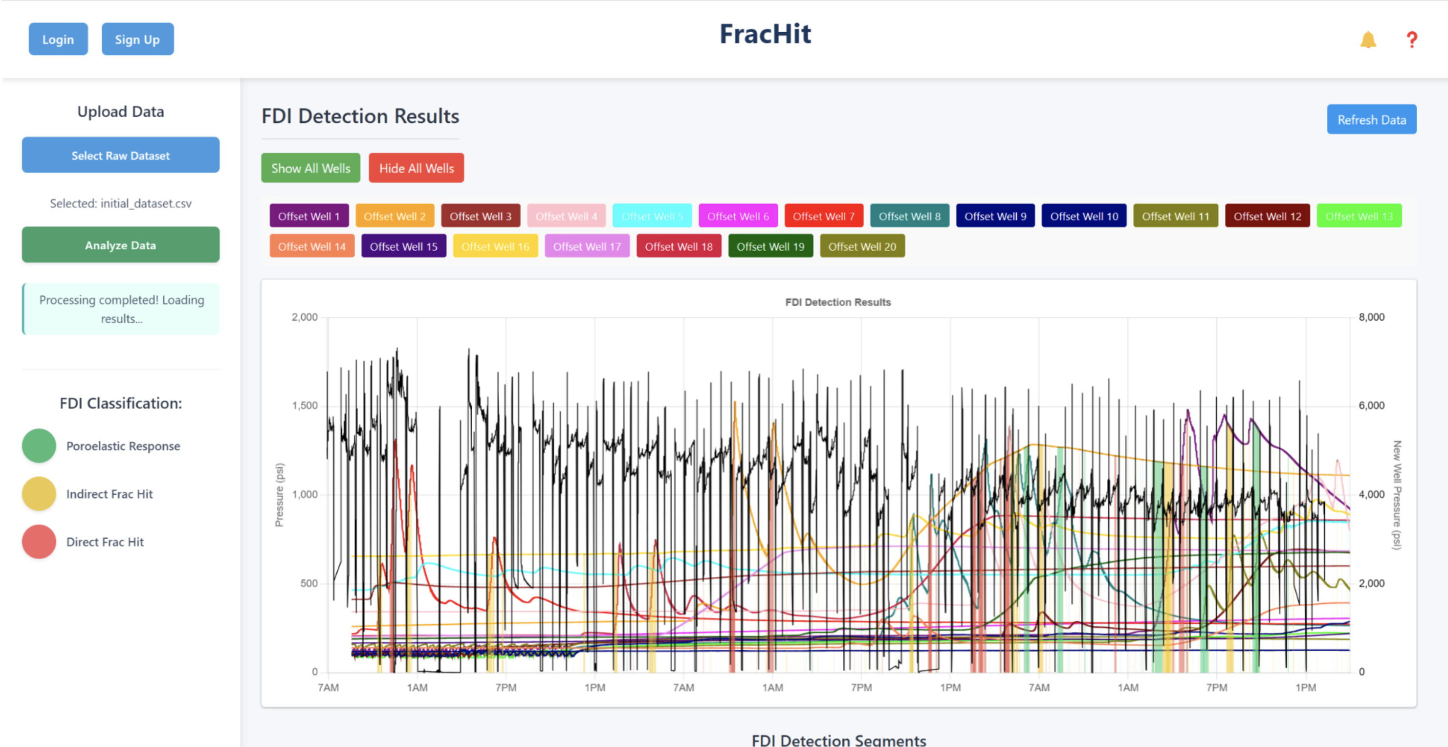This screenshot has width=1448, height=747.
Task: Toggle Offset Well 16 visibility
Action: click(495, 246)
